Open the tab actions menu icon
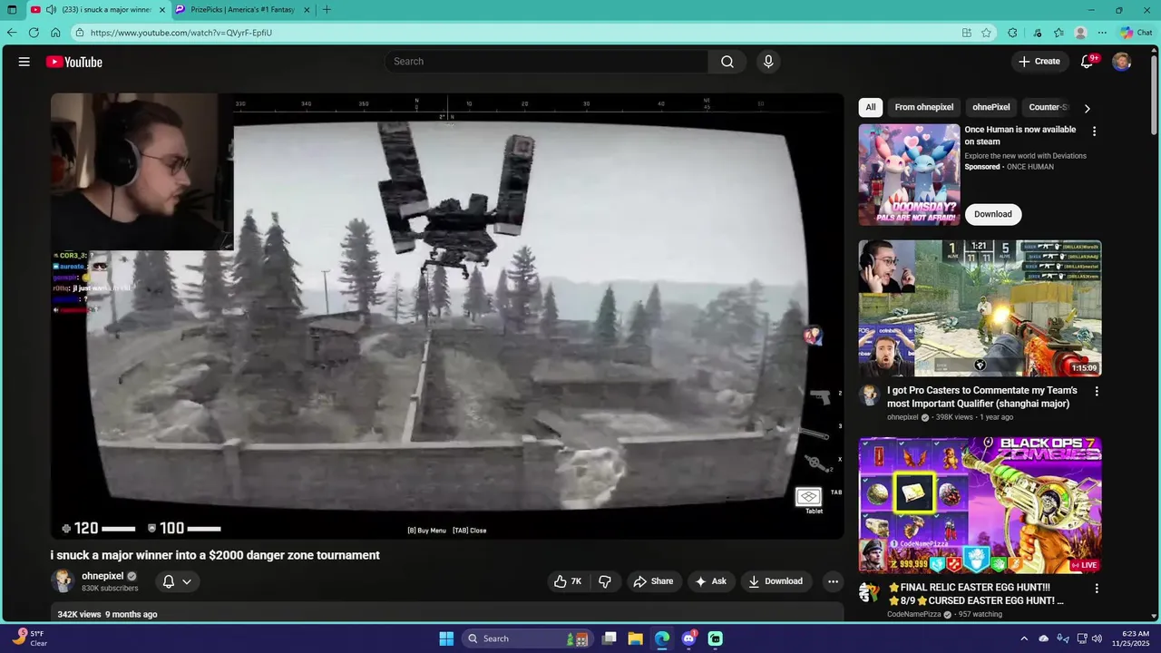The width and height of the screenshot is (1161, 653). 12,10
